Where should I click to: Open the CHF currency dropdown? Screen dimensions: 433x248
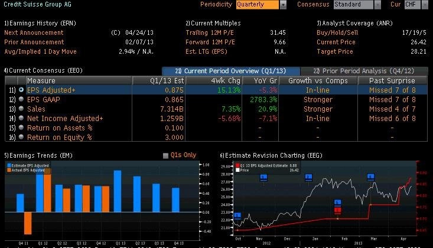click(425, 5)
